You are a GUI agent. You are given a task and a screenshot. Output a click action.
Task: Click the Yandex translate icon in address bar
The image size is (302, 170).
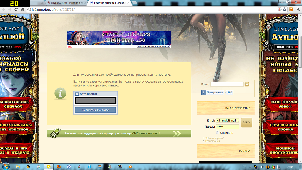tap(280, 9)
